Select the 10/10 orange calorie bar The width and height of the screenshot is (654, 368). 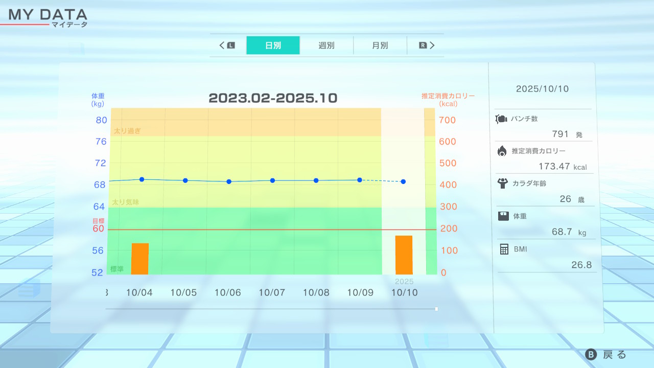tap(404, 255)
